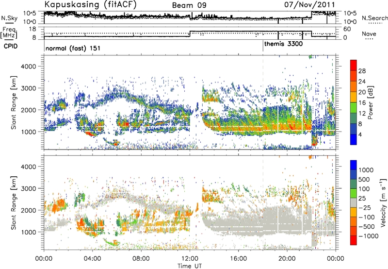Click the '25' Velocity colorbar label
The image size is (388, 269).
[362, 199]
